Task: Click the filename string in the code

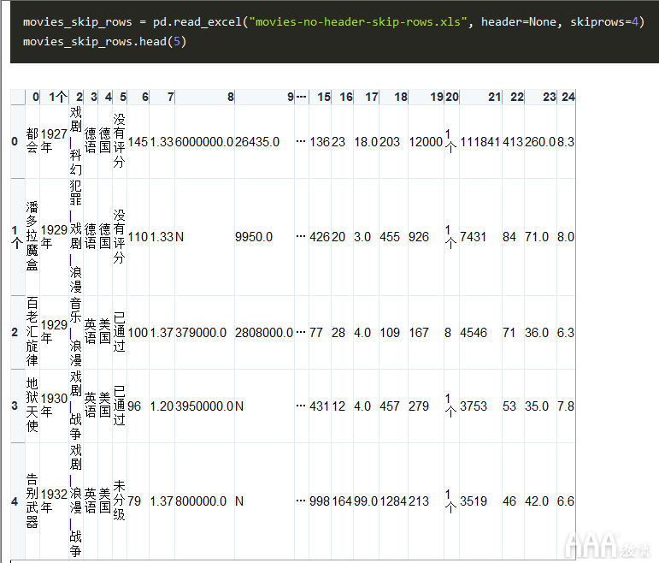Action: (x=357, y=22)
